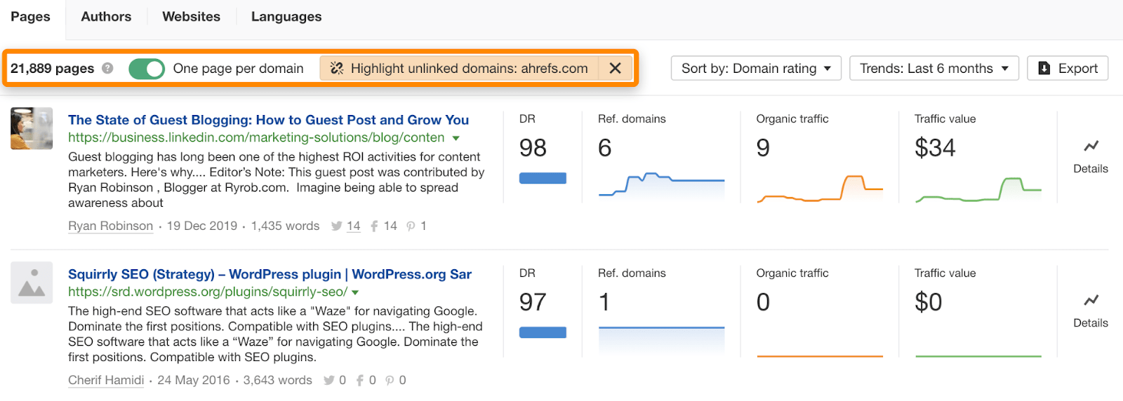Click the "21,889 pages" count text

click(x=52, y=68)
